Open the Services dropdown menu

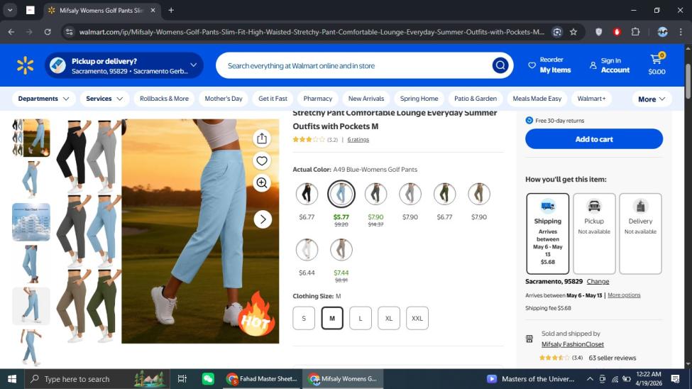coord(104,99)
